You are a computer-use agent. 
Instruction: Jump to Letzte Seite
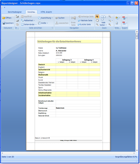(x=84, y=25)
